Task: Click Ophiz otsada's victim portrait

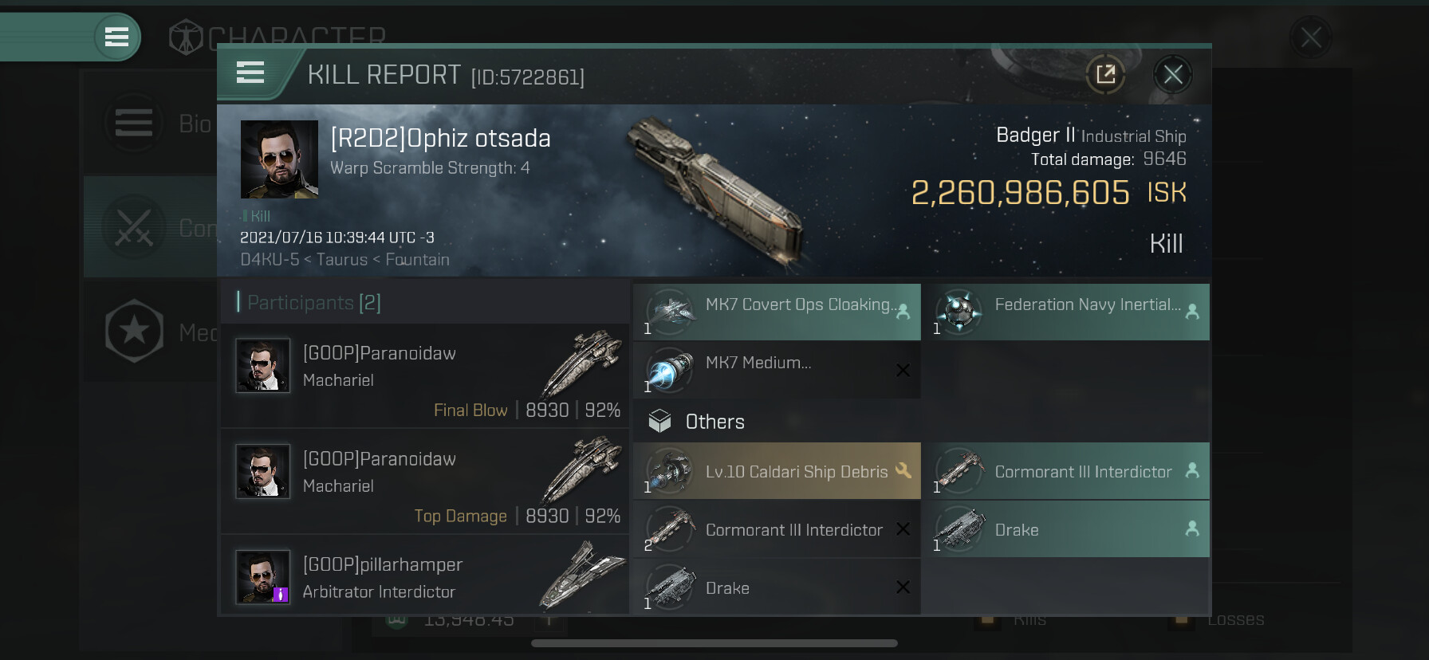Action: [x=279, y=159]
